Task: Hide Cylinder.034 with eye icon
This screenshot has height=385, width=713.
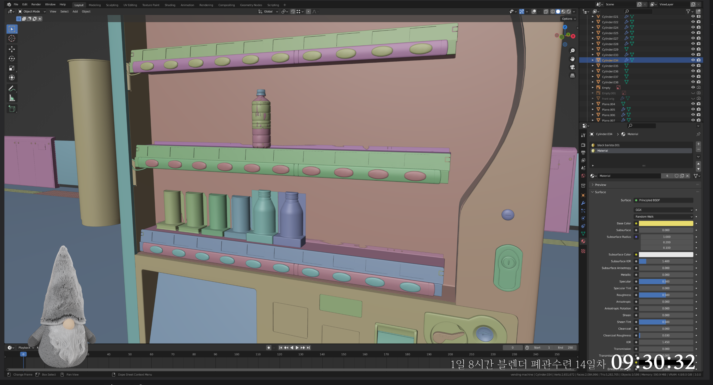Action: click(693, 60)
